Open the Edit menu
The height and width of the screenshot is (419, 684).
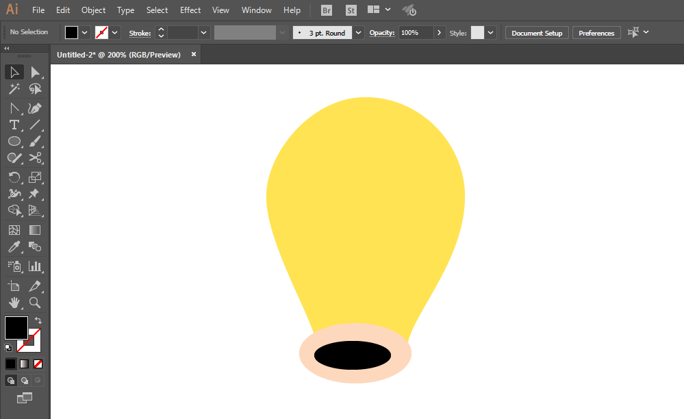coord(63,10)
